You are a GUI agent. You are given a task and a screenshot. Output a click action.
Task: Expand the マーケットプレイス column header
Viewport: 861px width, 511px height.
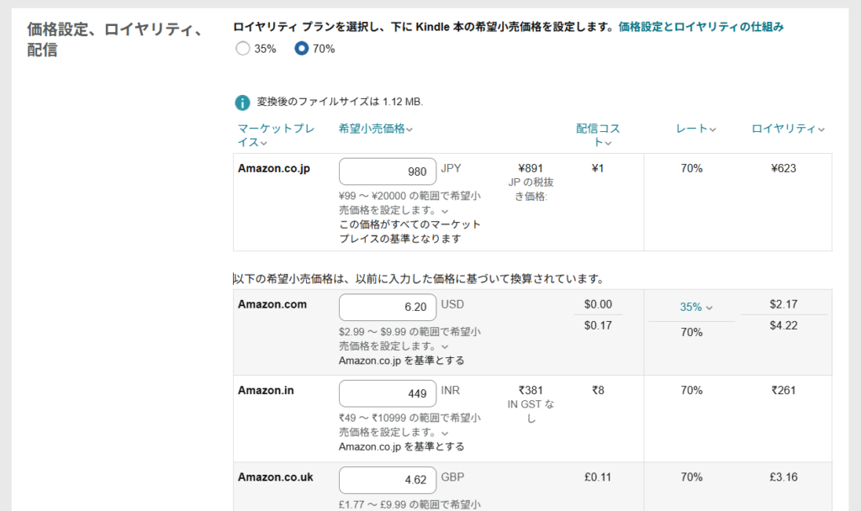tap(276, 135)
